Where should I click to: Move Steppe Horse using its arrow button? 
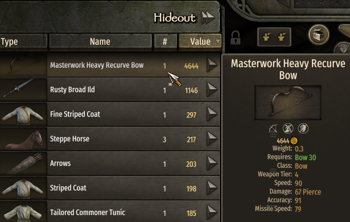(212, 139)
